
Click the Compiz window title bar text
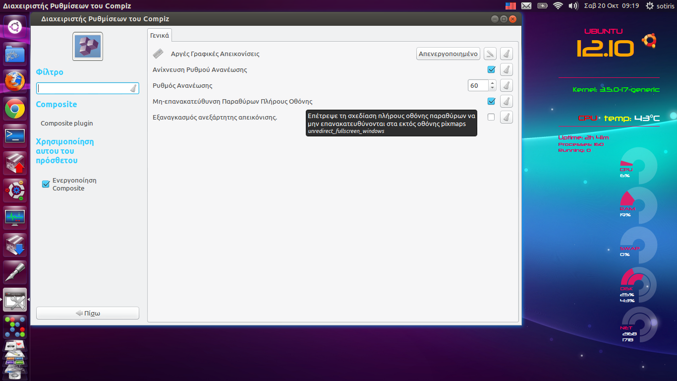[x=105, y=19]
